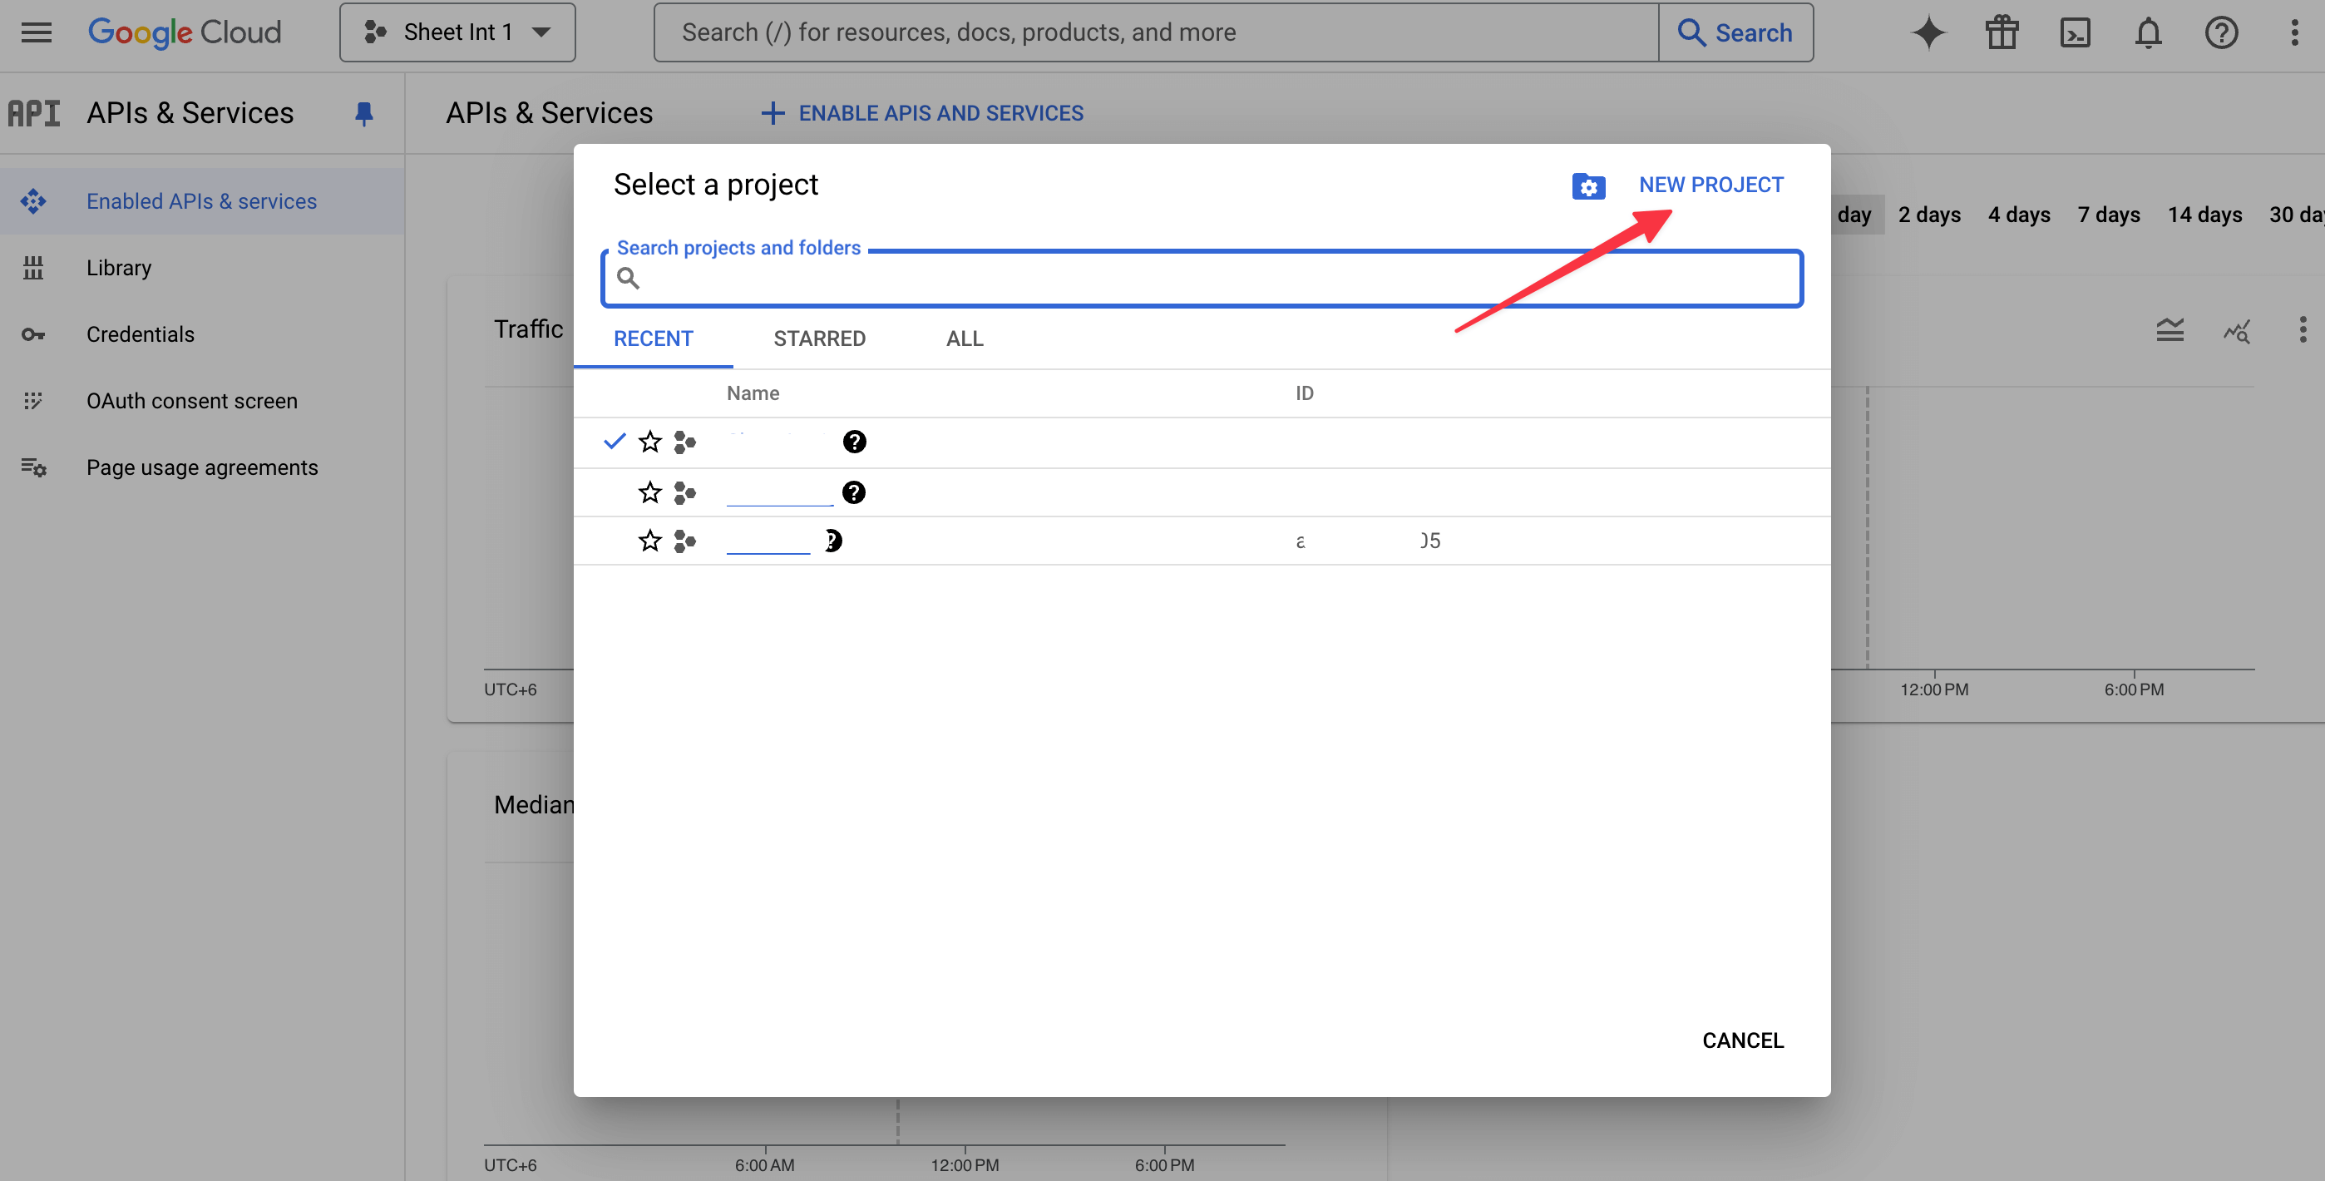Click the help icon on the middle project row
This screenshot has width=2325, height=1181.
tap(854, 493)
